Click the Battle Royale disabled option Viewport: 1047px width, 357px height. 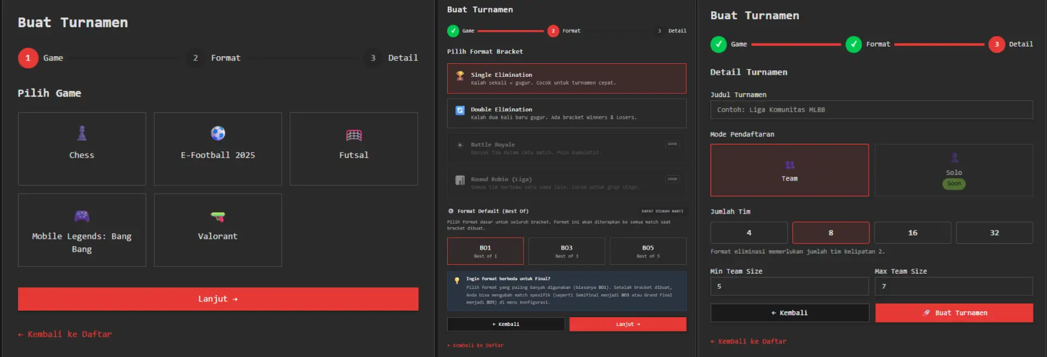point(567,148)
